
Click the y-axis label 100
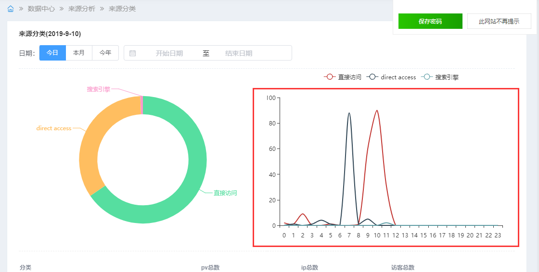[x=271, y=98]
